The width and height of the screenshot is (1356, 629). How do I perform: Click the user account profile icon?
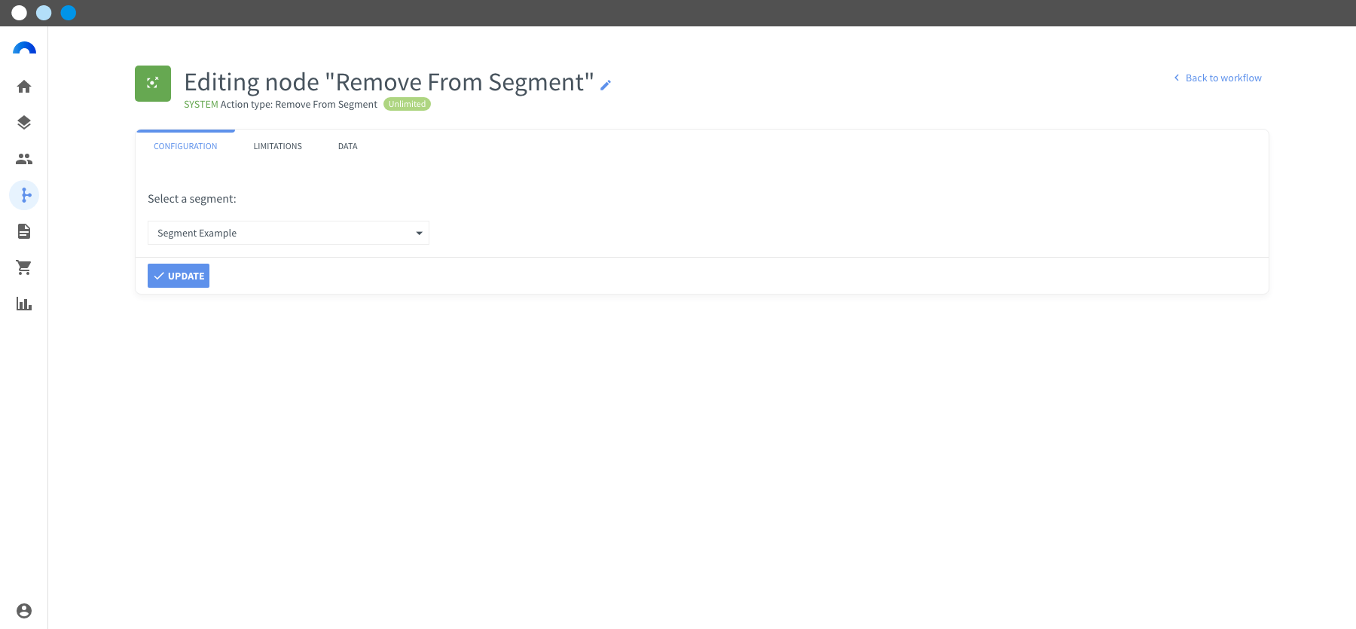24,611
